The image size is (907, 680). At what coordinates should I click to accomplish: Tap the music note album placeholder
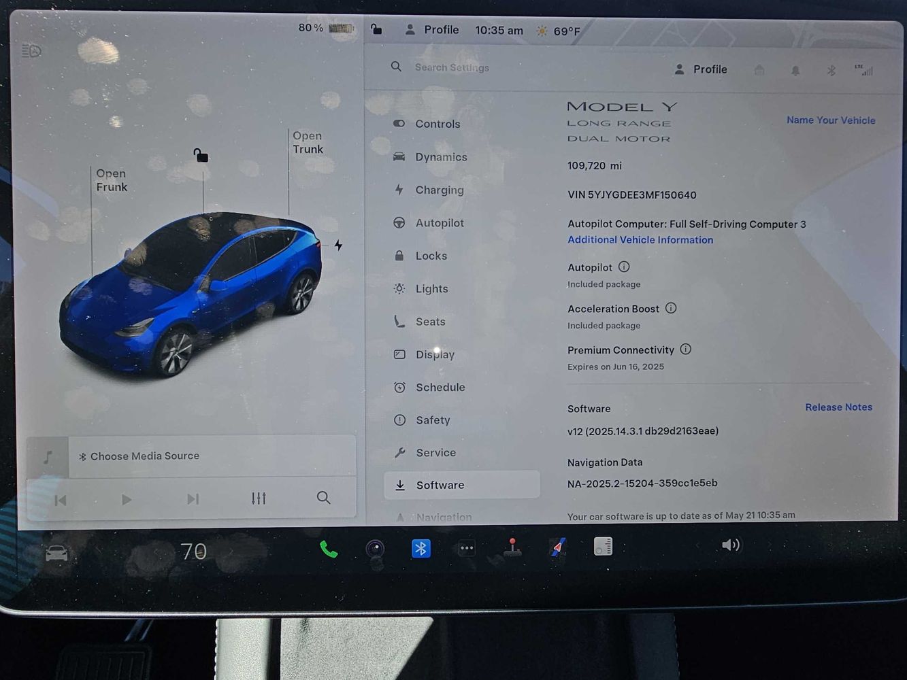point(47,457)
